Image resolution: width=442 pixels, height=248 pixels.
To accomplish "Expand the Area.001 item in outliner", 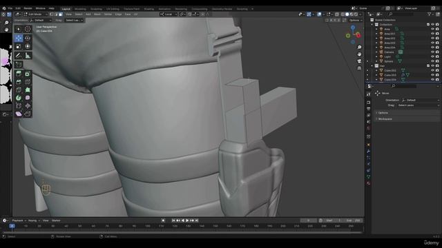I will 376,34.
